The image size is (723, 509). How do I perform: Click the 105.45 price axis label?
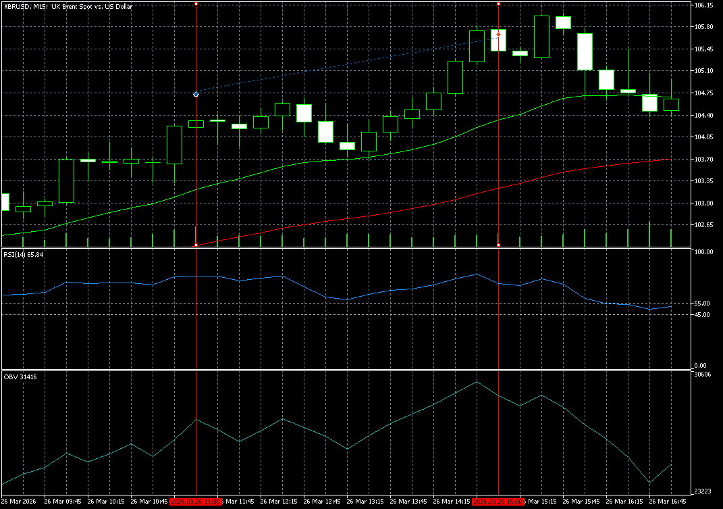(703, 49)
